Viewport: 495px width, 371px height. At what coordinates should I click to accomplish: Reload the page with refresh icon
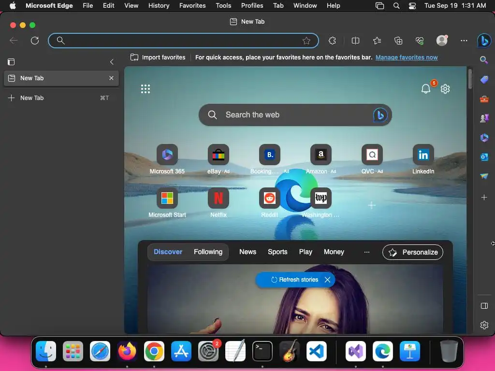35,41
